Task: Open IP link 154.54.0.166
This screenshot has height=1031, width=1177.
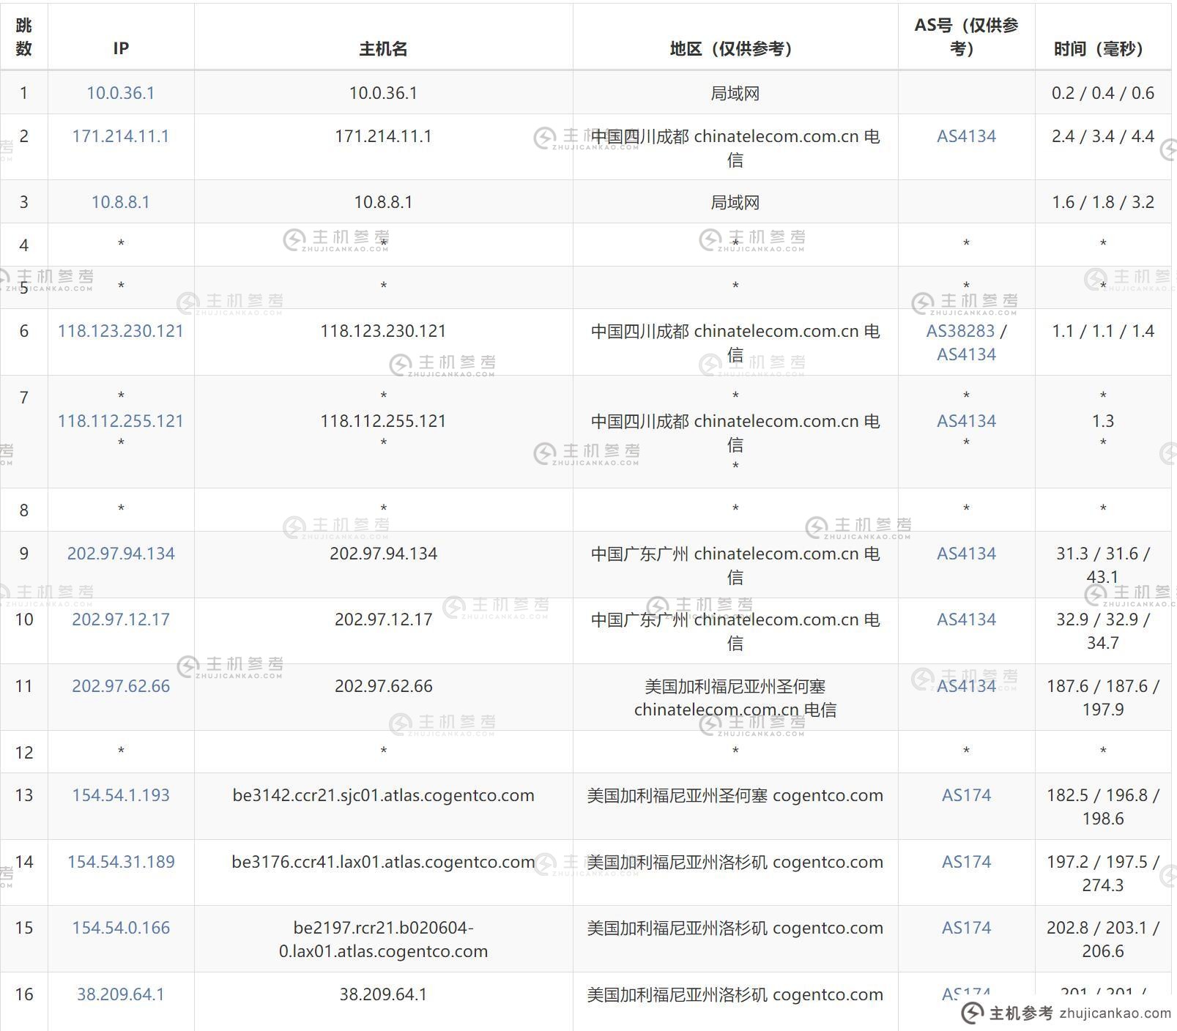Action: tap(120, 928)
